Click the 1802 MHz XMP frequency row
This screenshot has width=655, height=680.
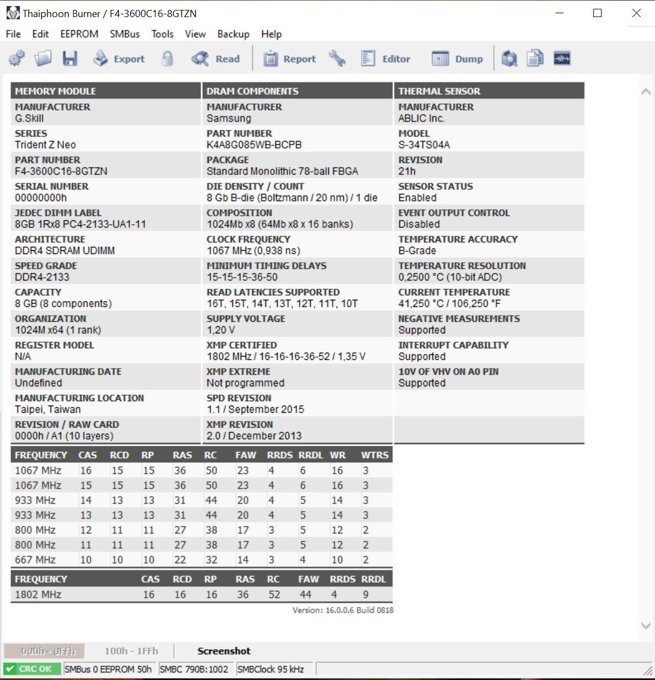pyautogui.click(x=202, y=595)
